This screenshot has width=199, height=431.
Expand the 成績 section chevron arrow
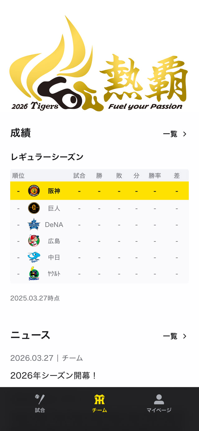[185, 134]
